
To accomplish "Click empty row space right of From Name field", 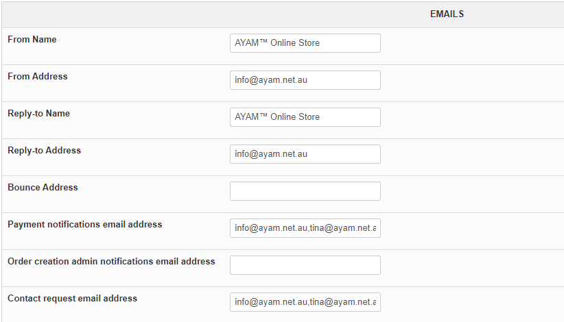I will (x=473, y=43).
